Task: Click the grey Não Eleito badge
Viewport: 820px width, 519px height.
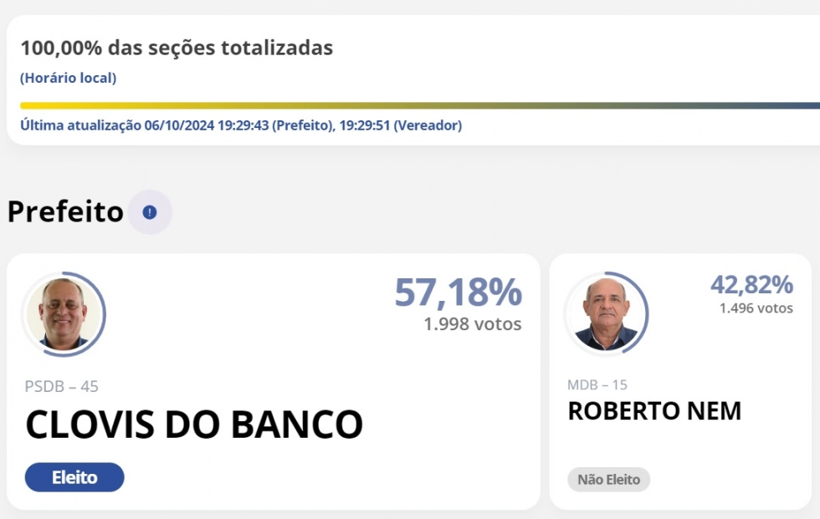Action: 608,480
